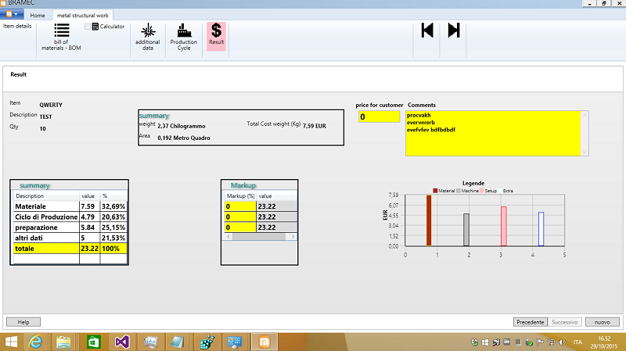Switch to the Home tab
626x351 pixels.
[38, 15]
